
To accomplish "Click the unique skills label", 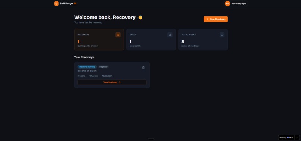I will click(135, 46).
